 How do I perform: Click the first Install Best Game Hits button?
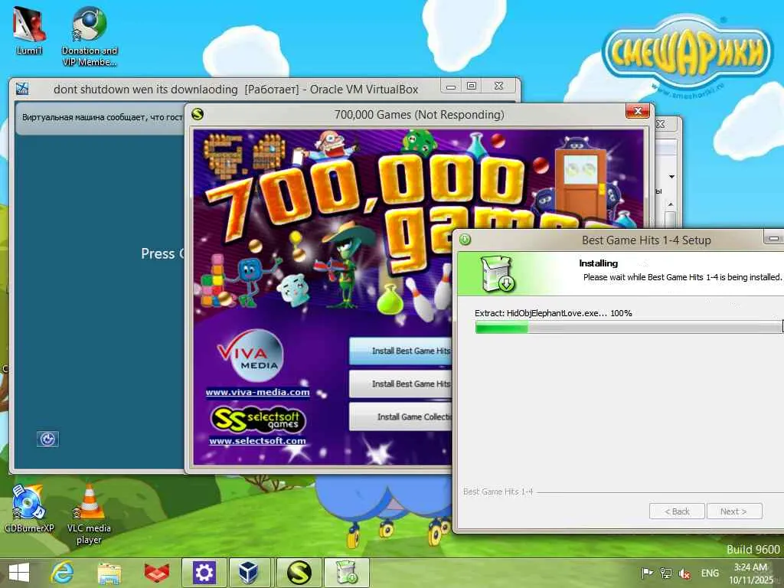pos(401,351)
